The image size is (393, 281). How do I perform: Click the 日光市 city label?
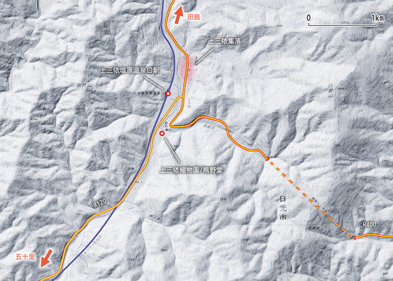[x=283, y=208]
